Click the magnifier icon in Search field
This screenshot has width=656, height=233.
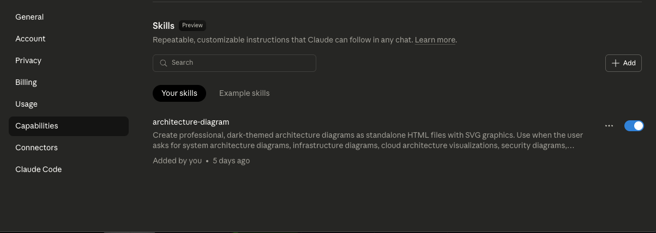point(163,63)
